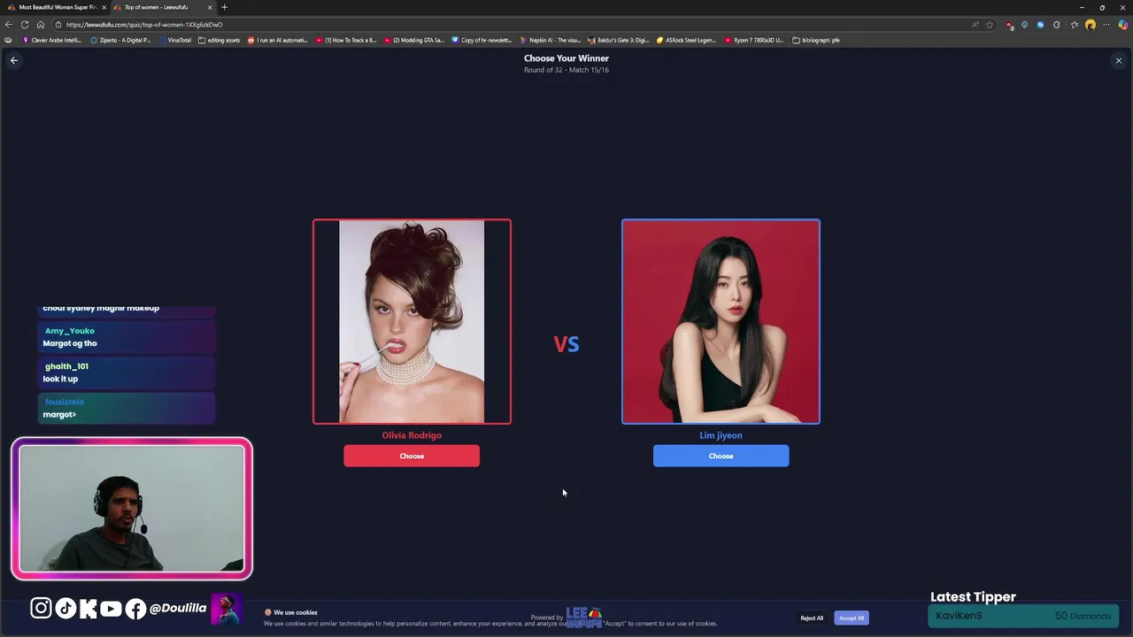Add page to favorites with star icon
Screen dimensions: 1133x637
[x=990, y=25]
